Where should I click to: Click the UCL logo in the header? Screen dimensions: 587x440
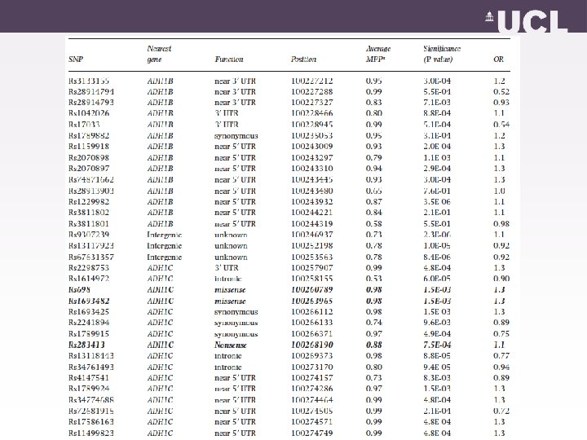coord(527,21)
